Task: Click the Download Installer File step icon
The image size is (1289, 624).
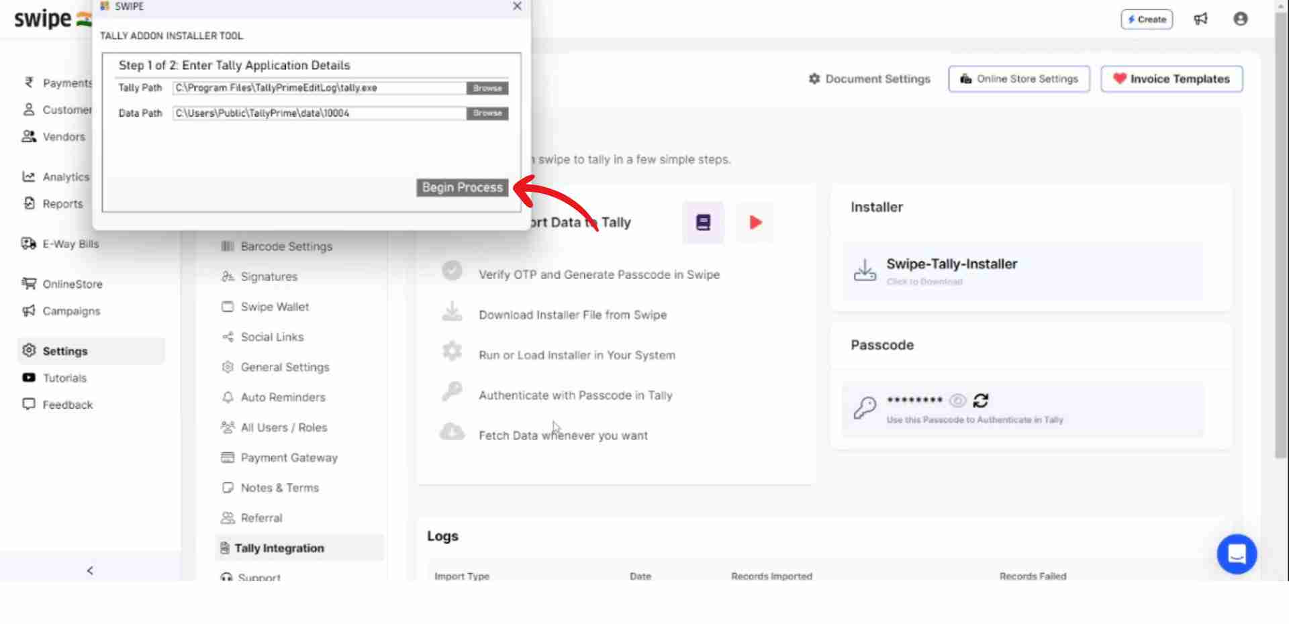Action: point(452,311)
